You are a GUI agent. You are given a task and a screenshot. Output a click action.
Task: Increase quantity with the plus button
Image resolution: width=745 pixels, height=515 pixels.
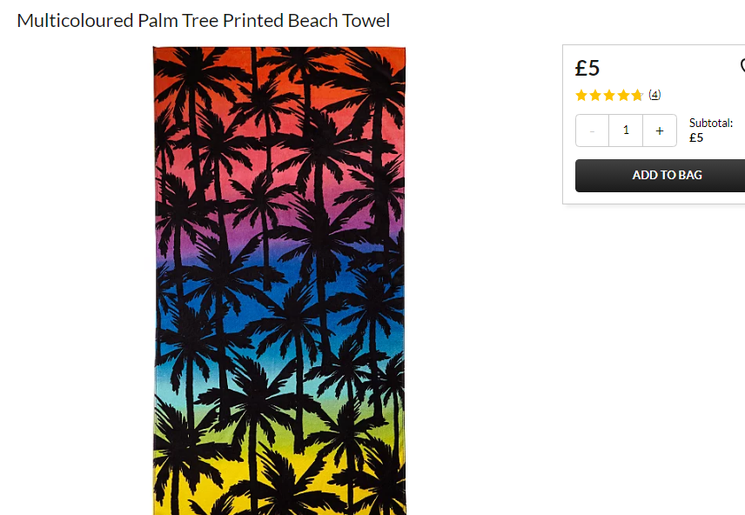pos(660,130)
